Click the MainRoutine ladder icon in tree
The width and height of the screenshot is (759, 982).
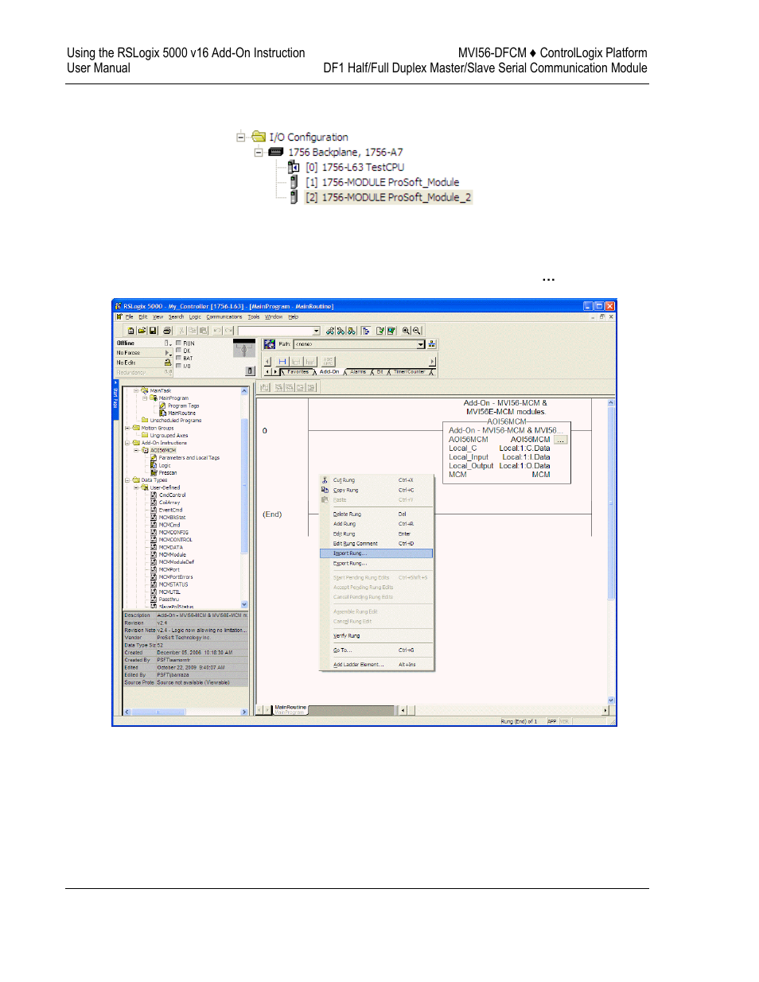[x=163, y=413]
